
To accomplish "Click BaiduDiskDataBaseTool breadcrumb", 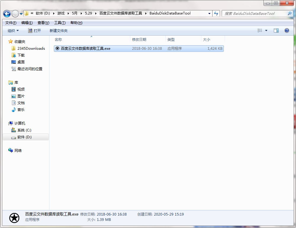I will tap(170, 13).
